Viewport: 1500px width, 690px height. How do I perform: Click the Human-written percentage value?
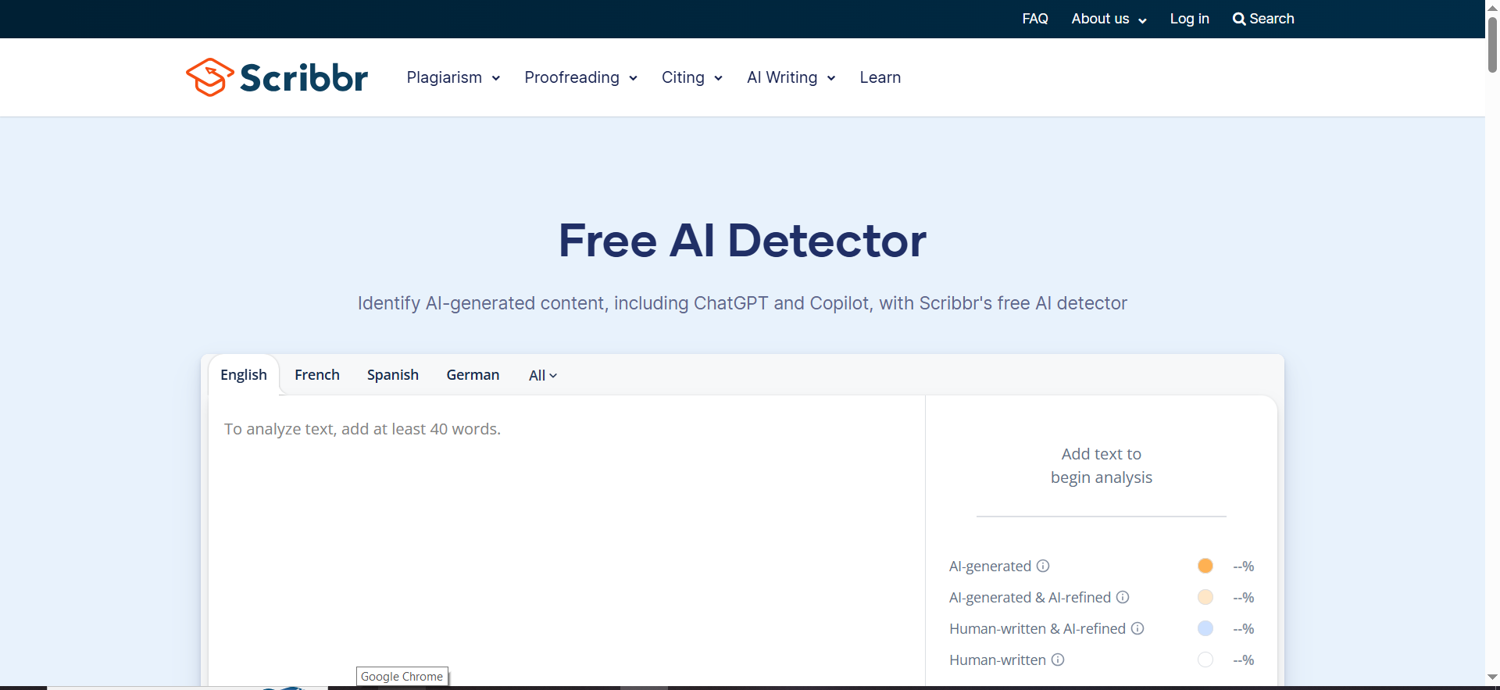1244,660
